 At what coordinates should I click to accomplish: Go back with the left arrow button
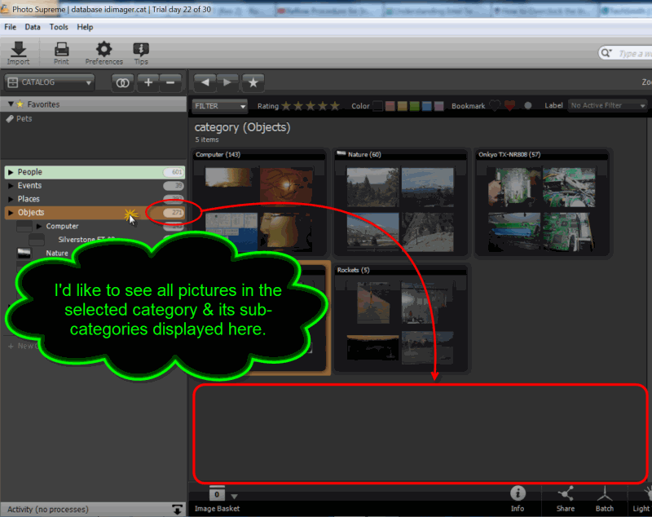pyautogui.click(x=205, y=82)
